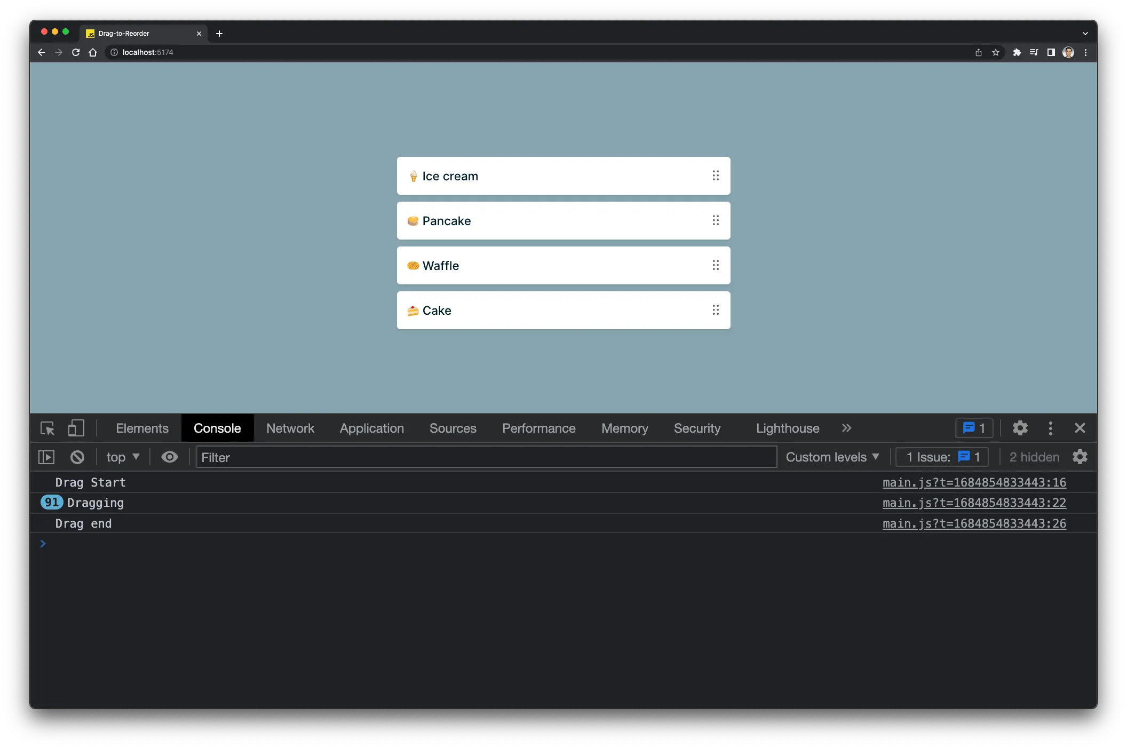The height and width of the screenshot is (748, 1127).
Task: Create a live expression
Action: click(170, 457)
